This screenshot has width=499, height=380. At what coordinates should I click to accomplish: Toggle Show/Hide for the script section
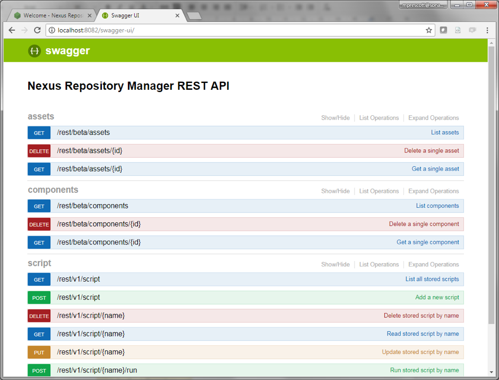click(335, 265)
